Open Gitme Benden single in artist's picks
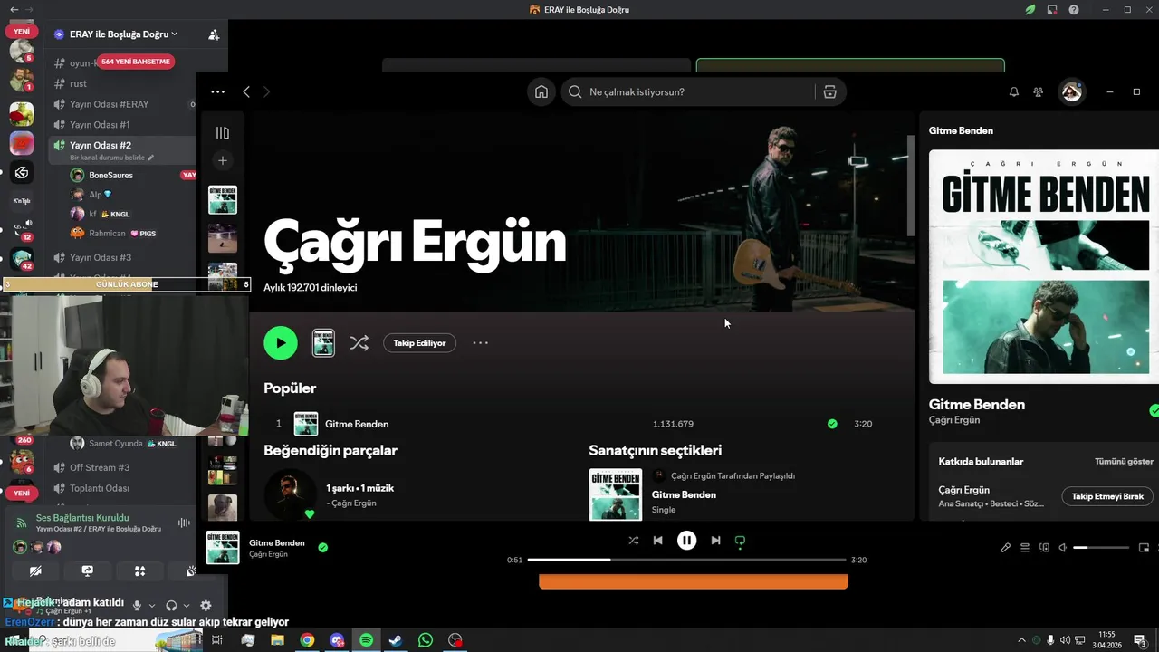1159x652 pixels. click(x=684, y=494)
